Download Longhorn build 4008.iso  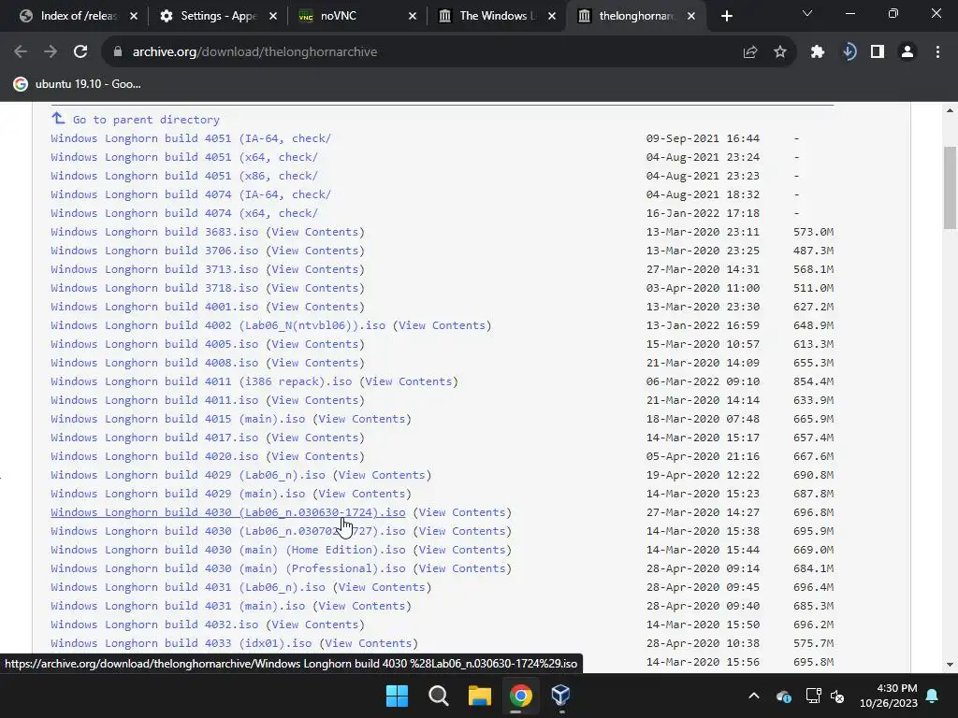click(x=154, y=363)
